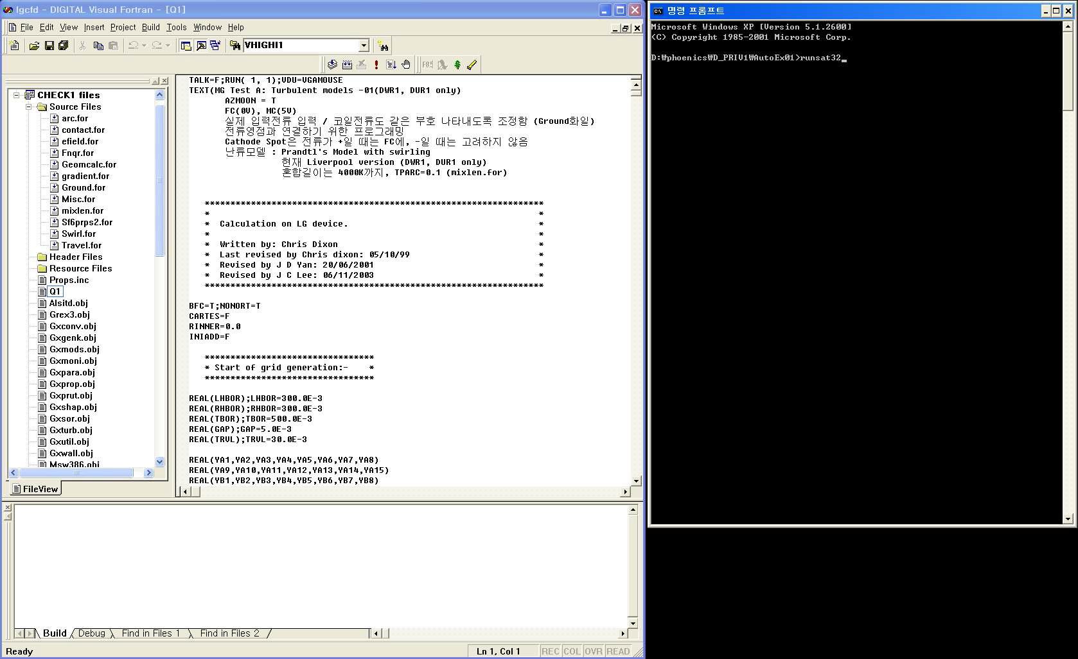Switch to the Find in Files 2 tab
The width and height of the screenshot is (1078, 659).
[229, 633]
